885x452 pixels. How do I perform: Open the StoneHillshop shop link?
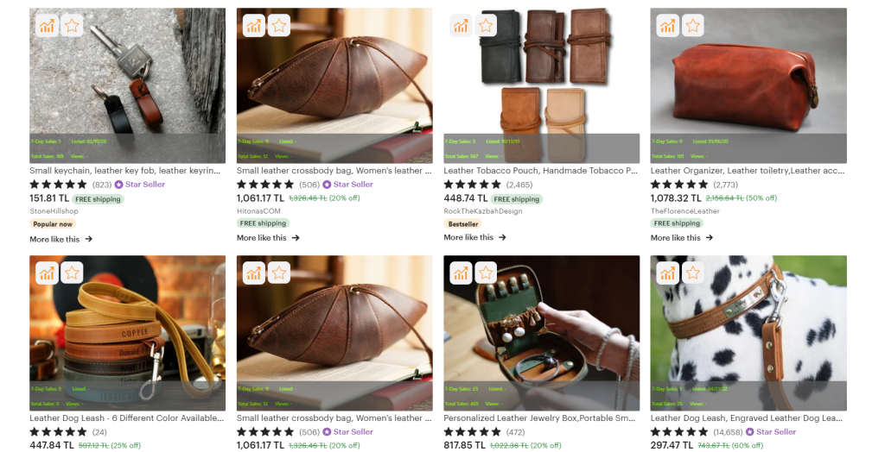click(53, 210)
